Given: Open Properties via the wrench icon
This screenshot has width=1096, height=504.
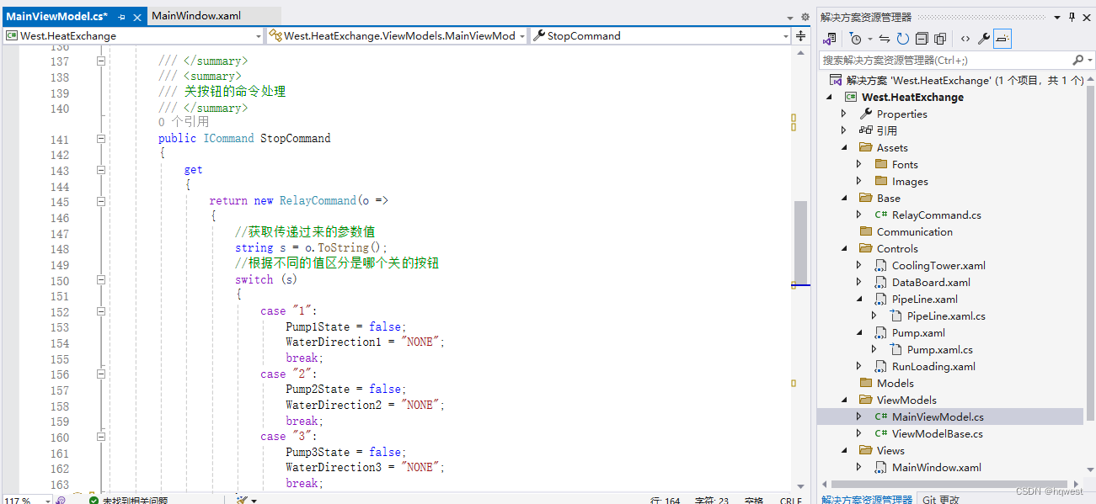Looking at the screenshot, I should click(983, 38).
